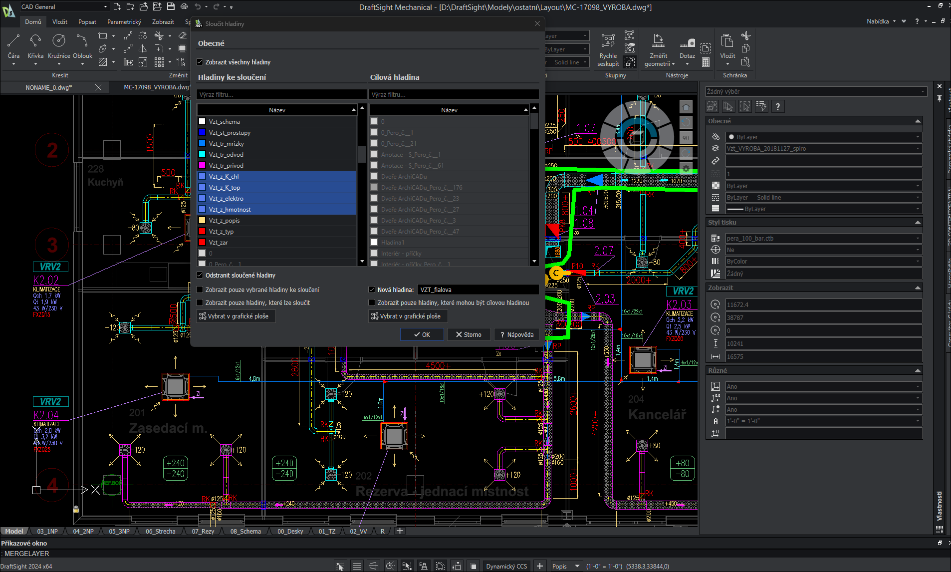Uncheck Zobrazit všechny hladiny checkbox
This screenshot has height=572, width=951.
point(200,62)
